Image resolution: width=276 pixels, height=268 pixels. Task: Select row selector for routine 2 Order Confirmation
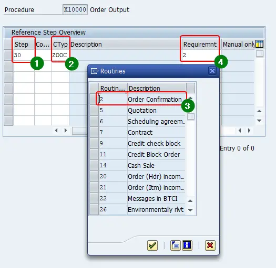94,99
